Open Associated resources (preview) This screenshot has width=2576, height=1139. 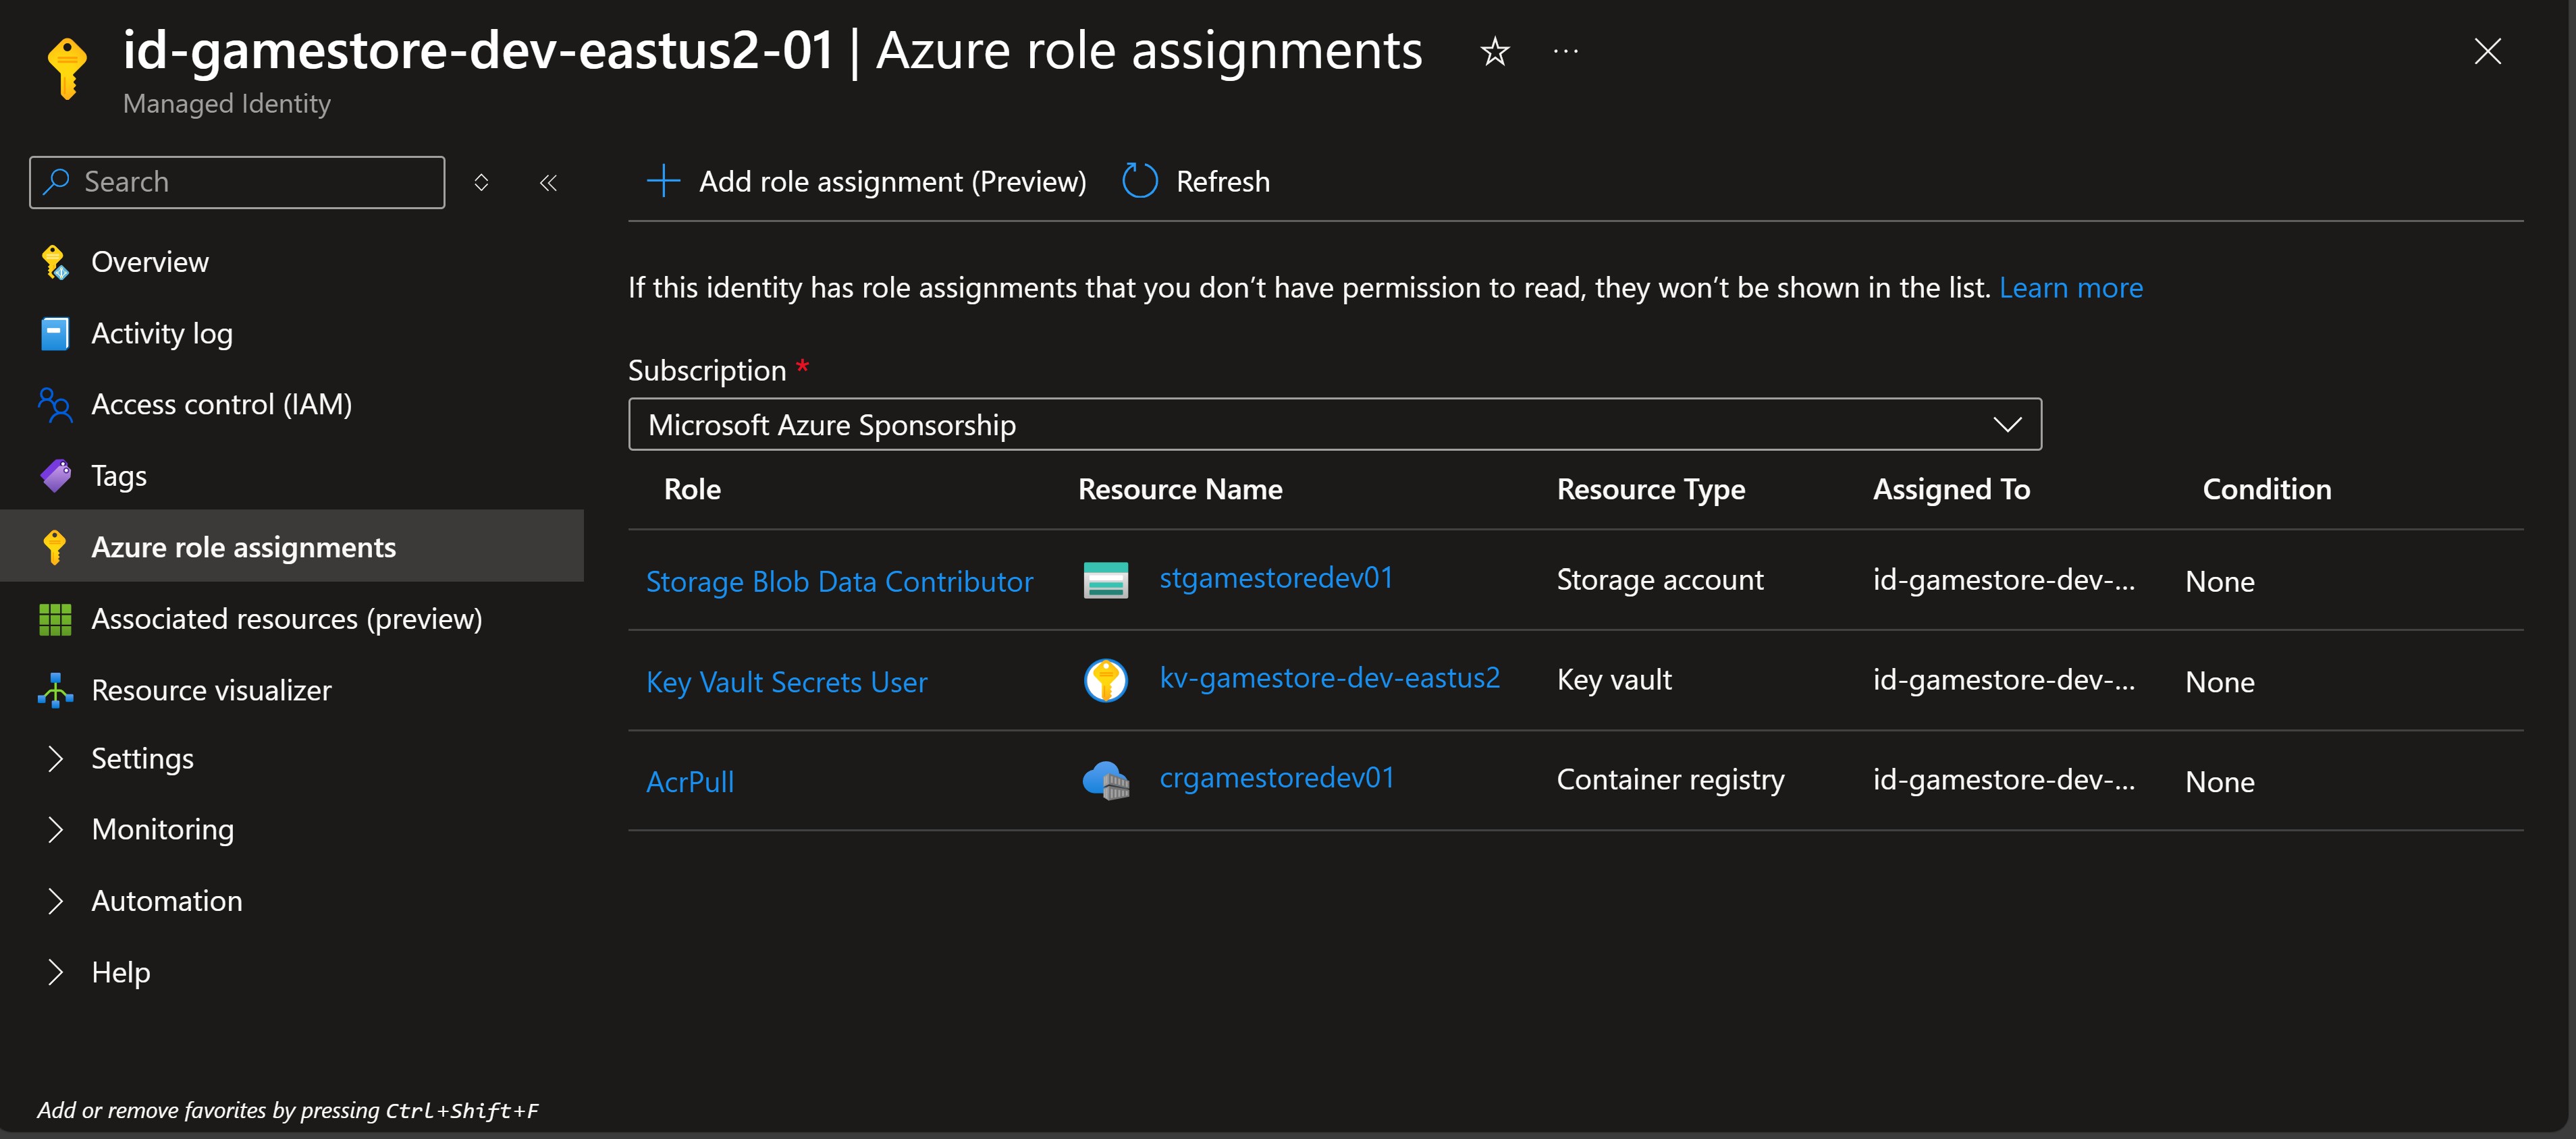coord(287,619)
